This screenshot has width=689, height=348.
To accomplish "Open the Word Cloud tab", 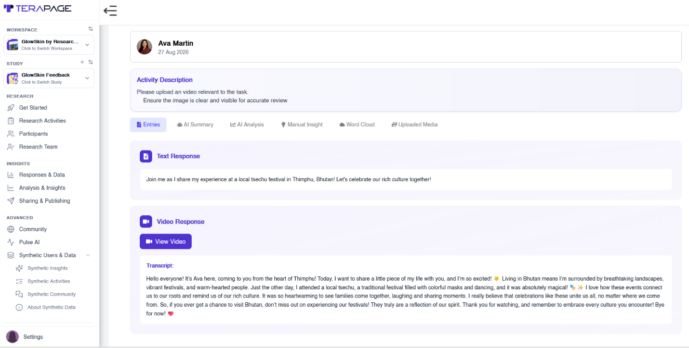I will pyautogui.click(x=357, y=124).
